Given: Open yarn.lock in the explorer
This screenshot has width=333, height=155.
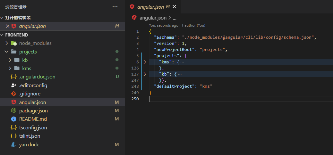Looking at the screenshot, I should (x=29, y=145).
